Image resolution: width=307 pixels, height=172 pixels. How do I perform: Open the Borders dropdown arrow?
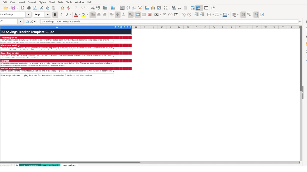click(x=213, y=15)
